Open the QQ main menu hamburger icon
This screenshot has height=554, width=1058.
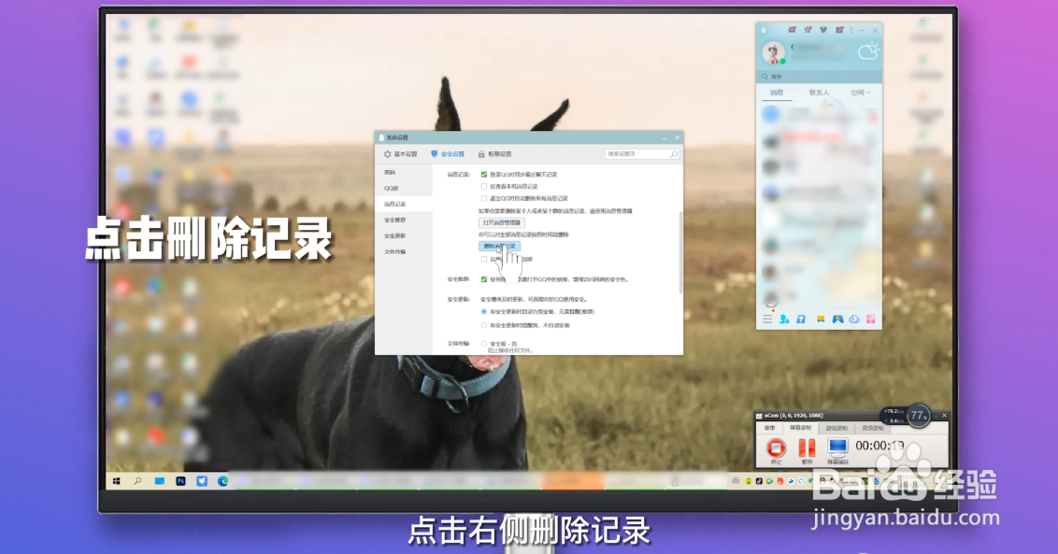point(768,320)
